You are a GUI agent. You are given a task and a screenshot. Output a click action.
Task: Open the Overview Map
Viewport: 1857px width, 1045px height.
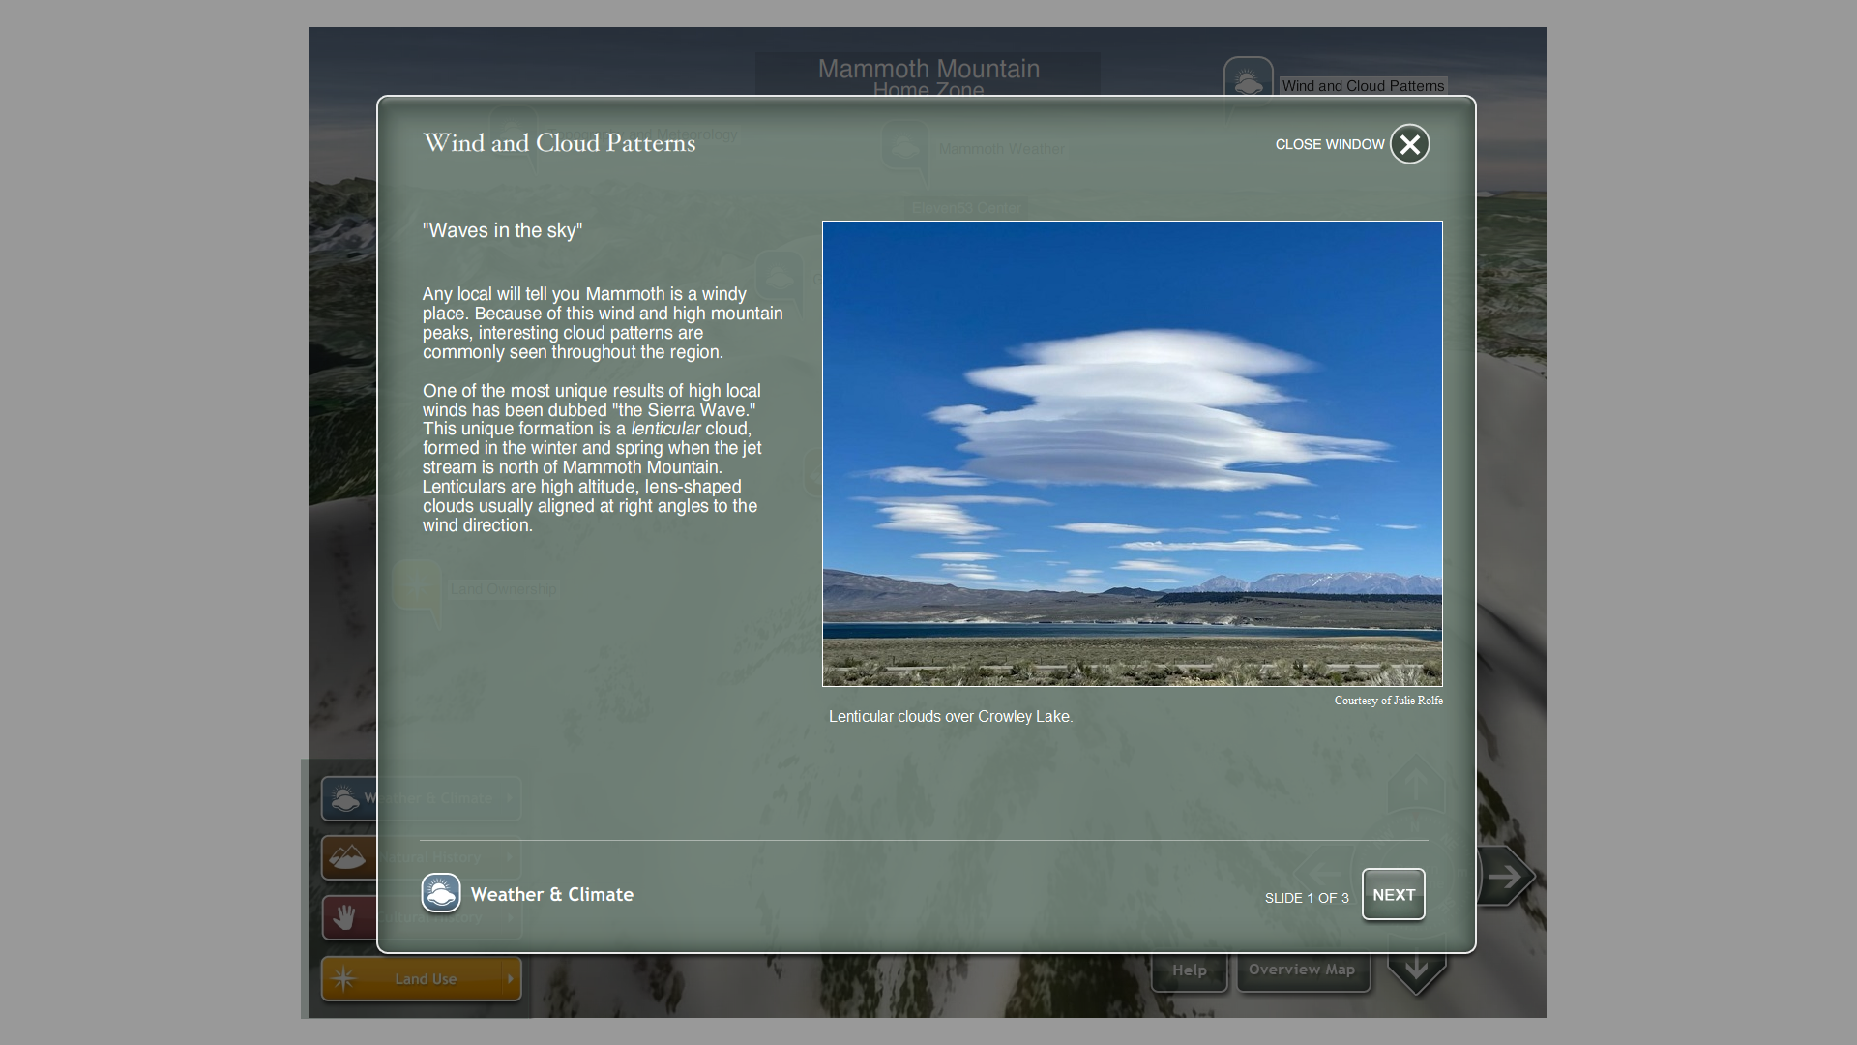click(x=1302, y=970)
